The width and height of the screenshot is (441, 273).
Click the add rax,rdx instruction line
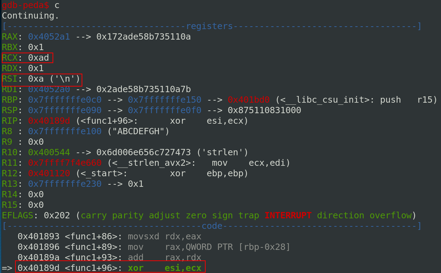pyautogui.click(x=109, y=258)
